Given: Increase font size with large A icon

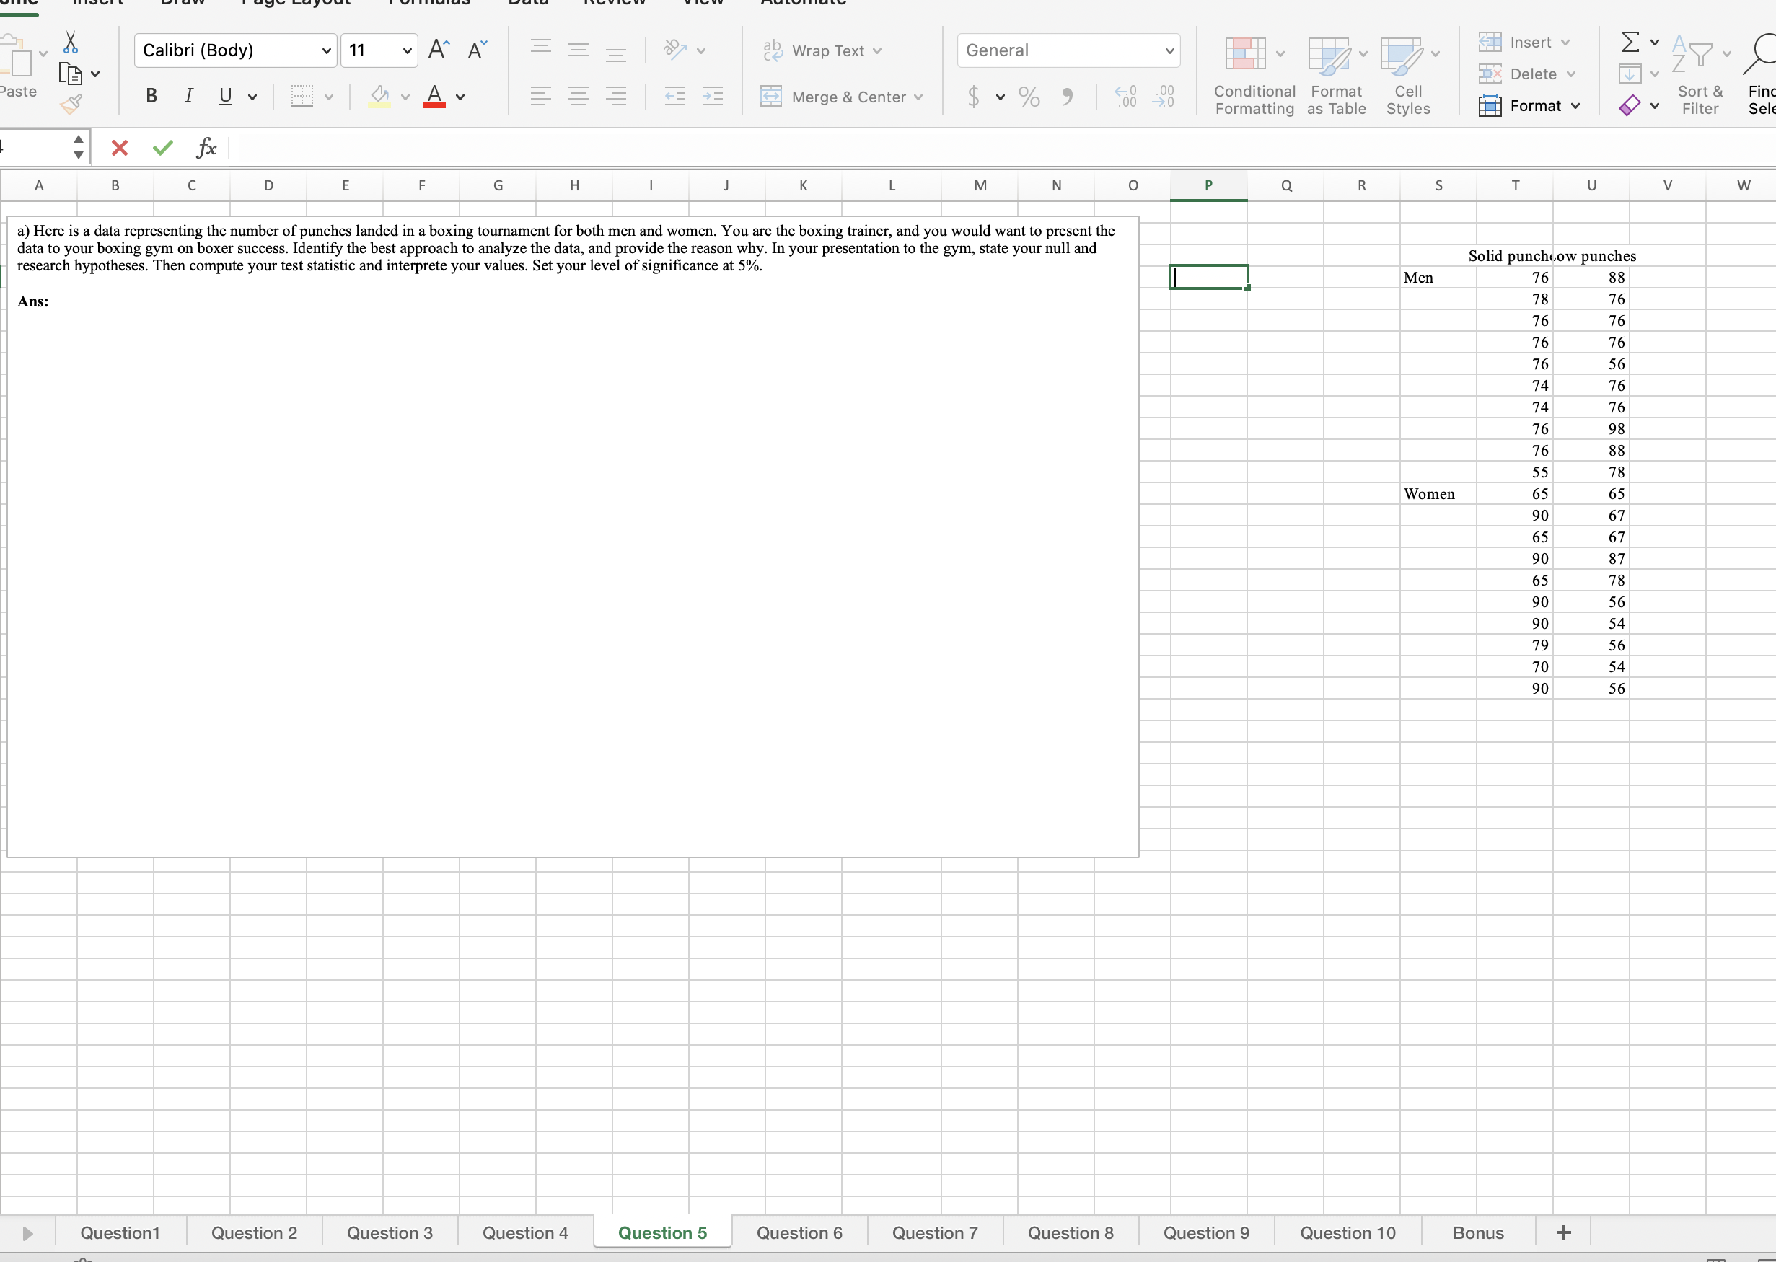Looking at the screenshot, I should [439, 50].
